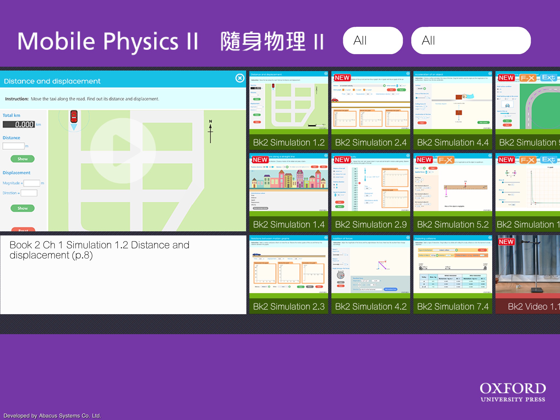Click the Show button under Displacement

pos(22,208)
